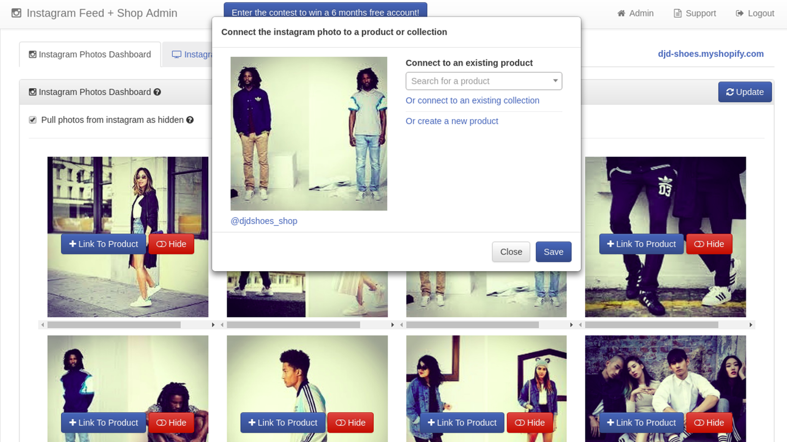This screenshot has height=442, width=787.
Task: Open the help icon beside Instagram Photos Dashboard
Action: click(156, 92)
